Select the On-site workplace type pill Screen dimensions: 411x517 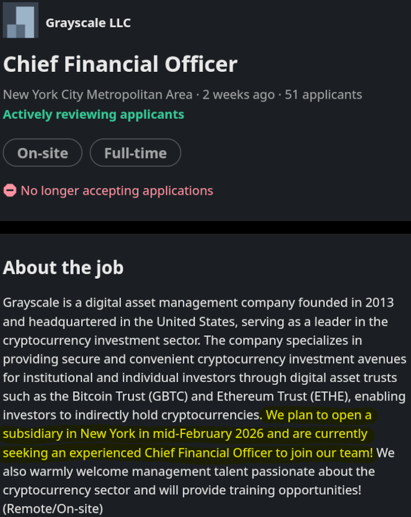[x=43, y=153]
